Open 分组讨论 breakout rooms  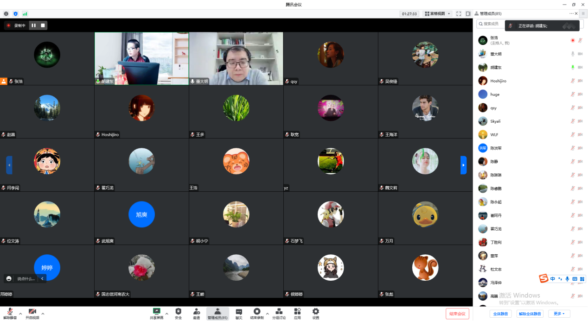pyautogui.click(x=279, y=313)
